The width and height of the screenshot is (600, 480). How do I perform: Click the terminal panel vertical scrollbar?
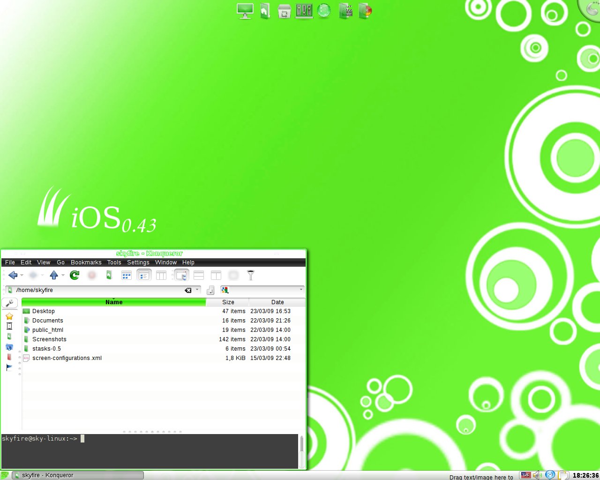[302, 451]
